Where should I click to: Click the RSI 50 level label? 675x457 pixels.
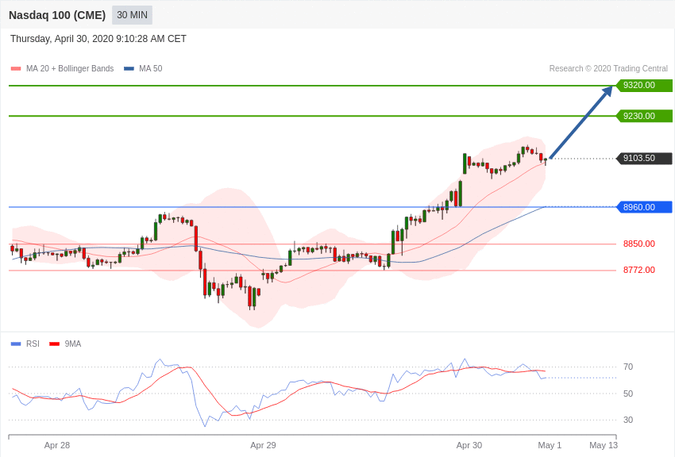tap(628, 394)
